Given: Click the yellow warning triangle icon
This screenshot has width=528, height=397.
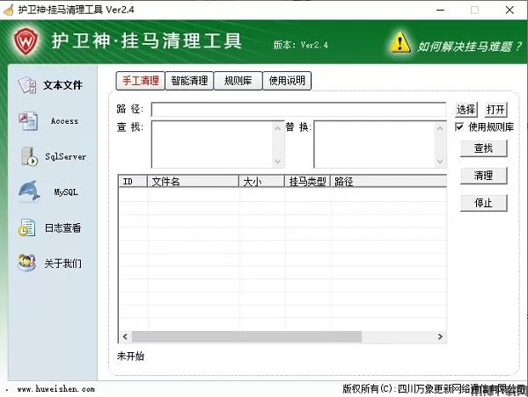Looking at the screenshot, I should [400, 43].
